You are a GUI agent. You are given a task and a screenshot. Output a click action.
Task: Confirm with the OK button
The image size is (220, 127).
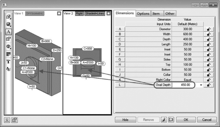tap(186, 120)
